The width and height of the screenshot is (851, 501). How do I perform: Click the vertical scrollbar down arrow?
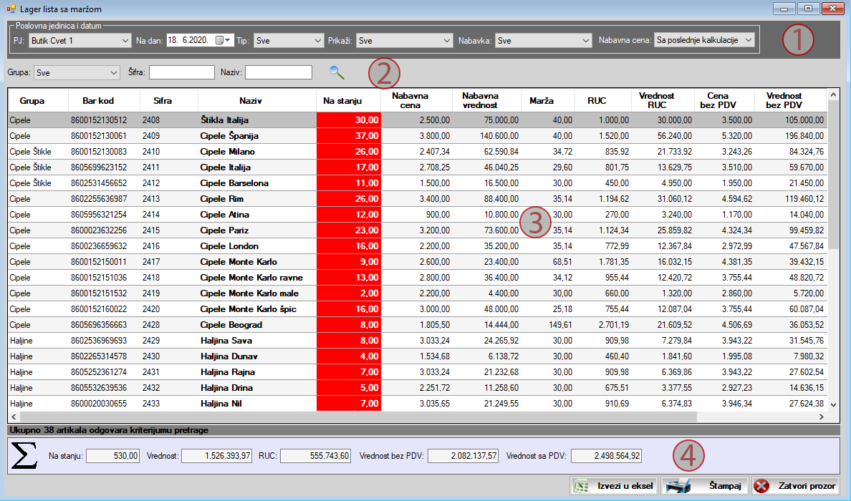tap(833, 404)
